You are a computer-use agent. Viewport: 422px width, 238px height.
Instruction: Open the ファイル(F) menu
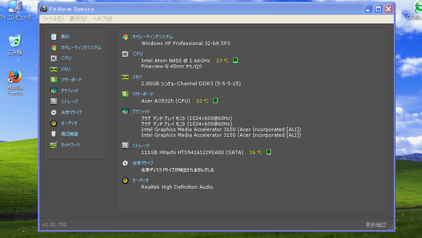(x=53, y=19)
